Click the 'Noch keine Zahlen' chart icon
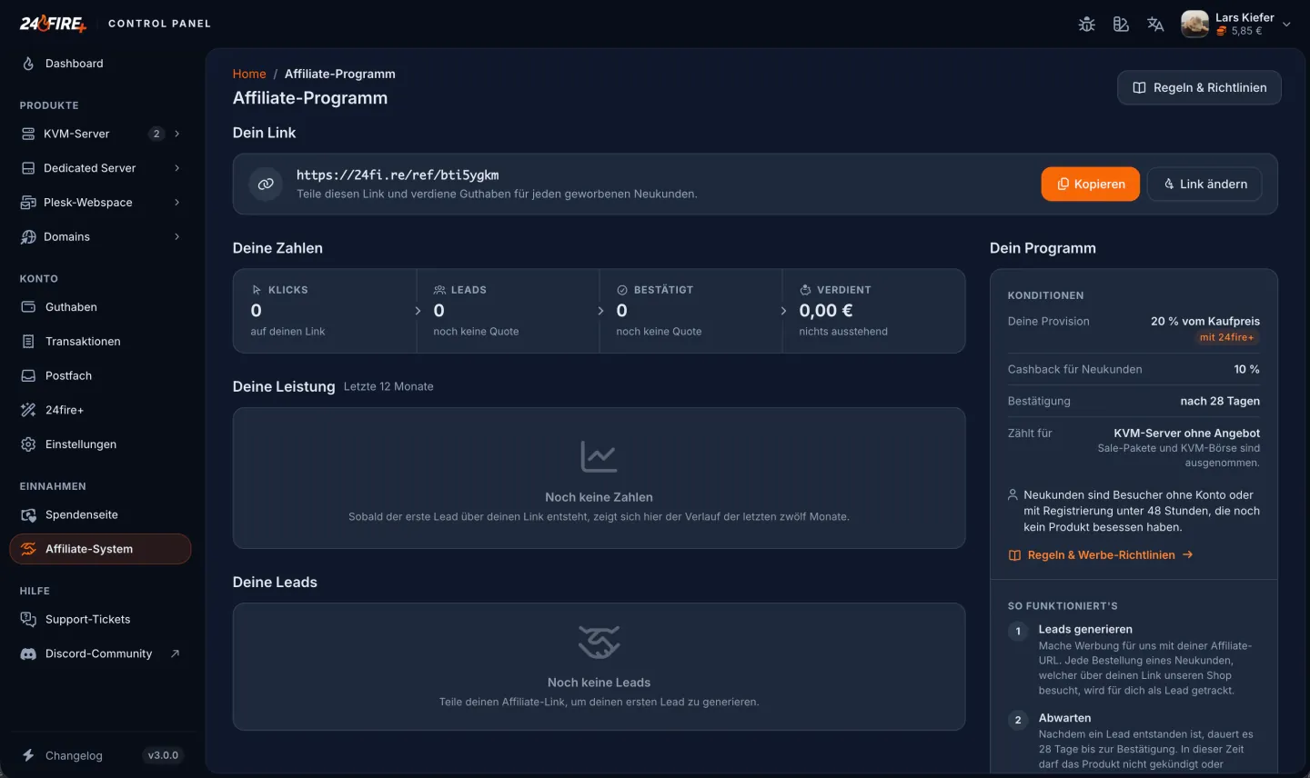The height and width of the screenshot is (778, 1310). click(x=599, y=456)
